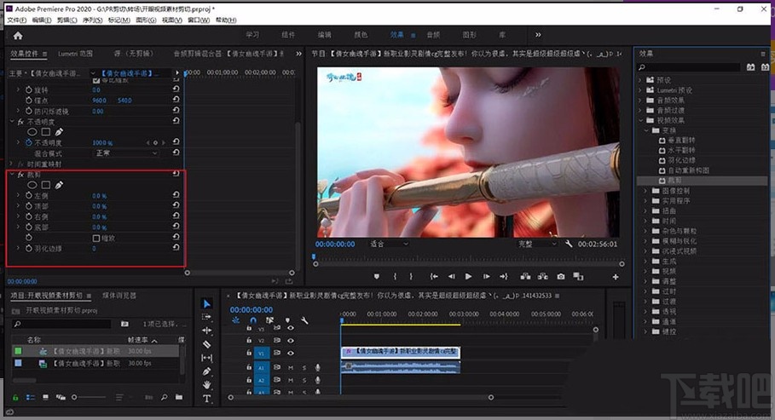This screenshot has height=420, width=775.
Task: Select the Razor tool in timeline toolbar
Action: click(x=207, y=344)
